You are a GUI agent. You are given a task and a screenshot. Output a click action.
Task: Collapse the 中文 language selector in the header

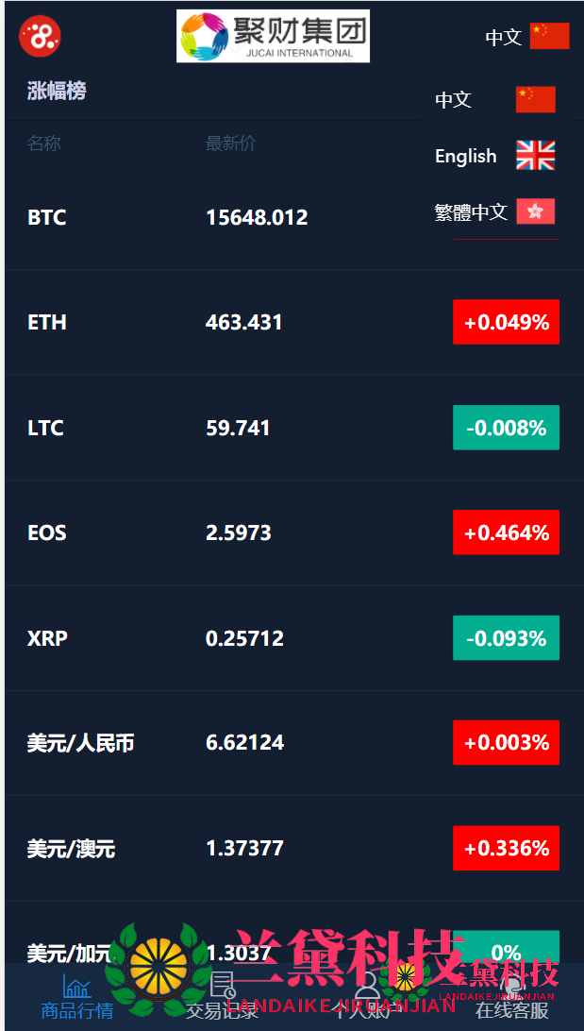(503, 37)
